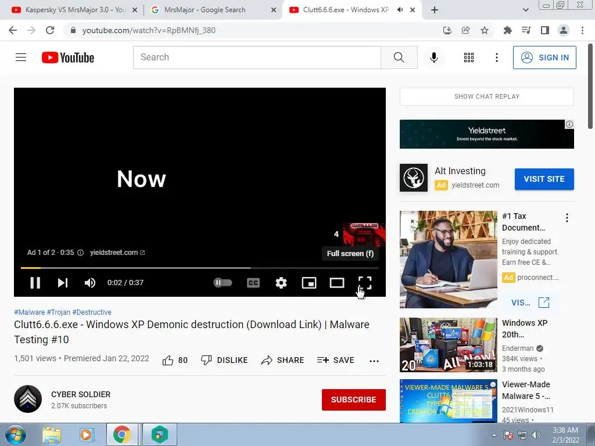
Task: Toggle Chrome side panel
Action: (545, 30)
